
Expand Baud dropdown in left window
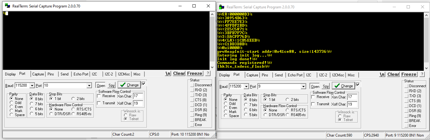tap(32, 85)
